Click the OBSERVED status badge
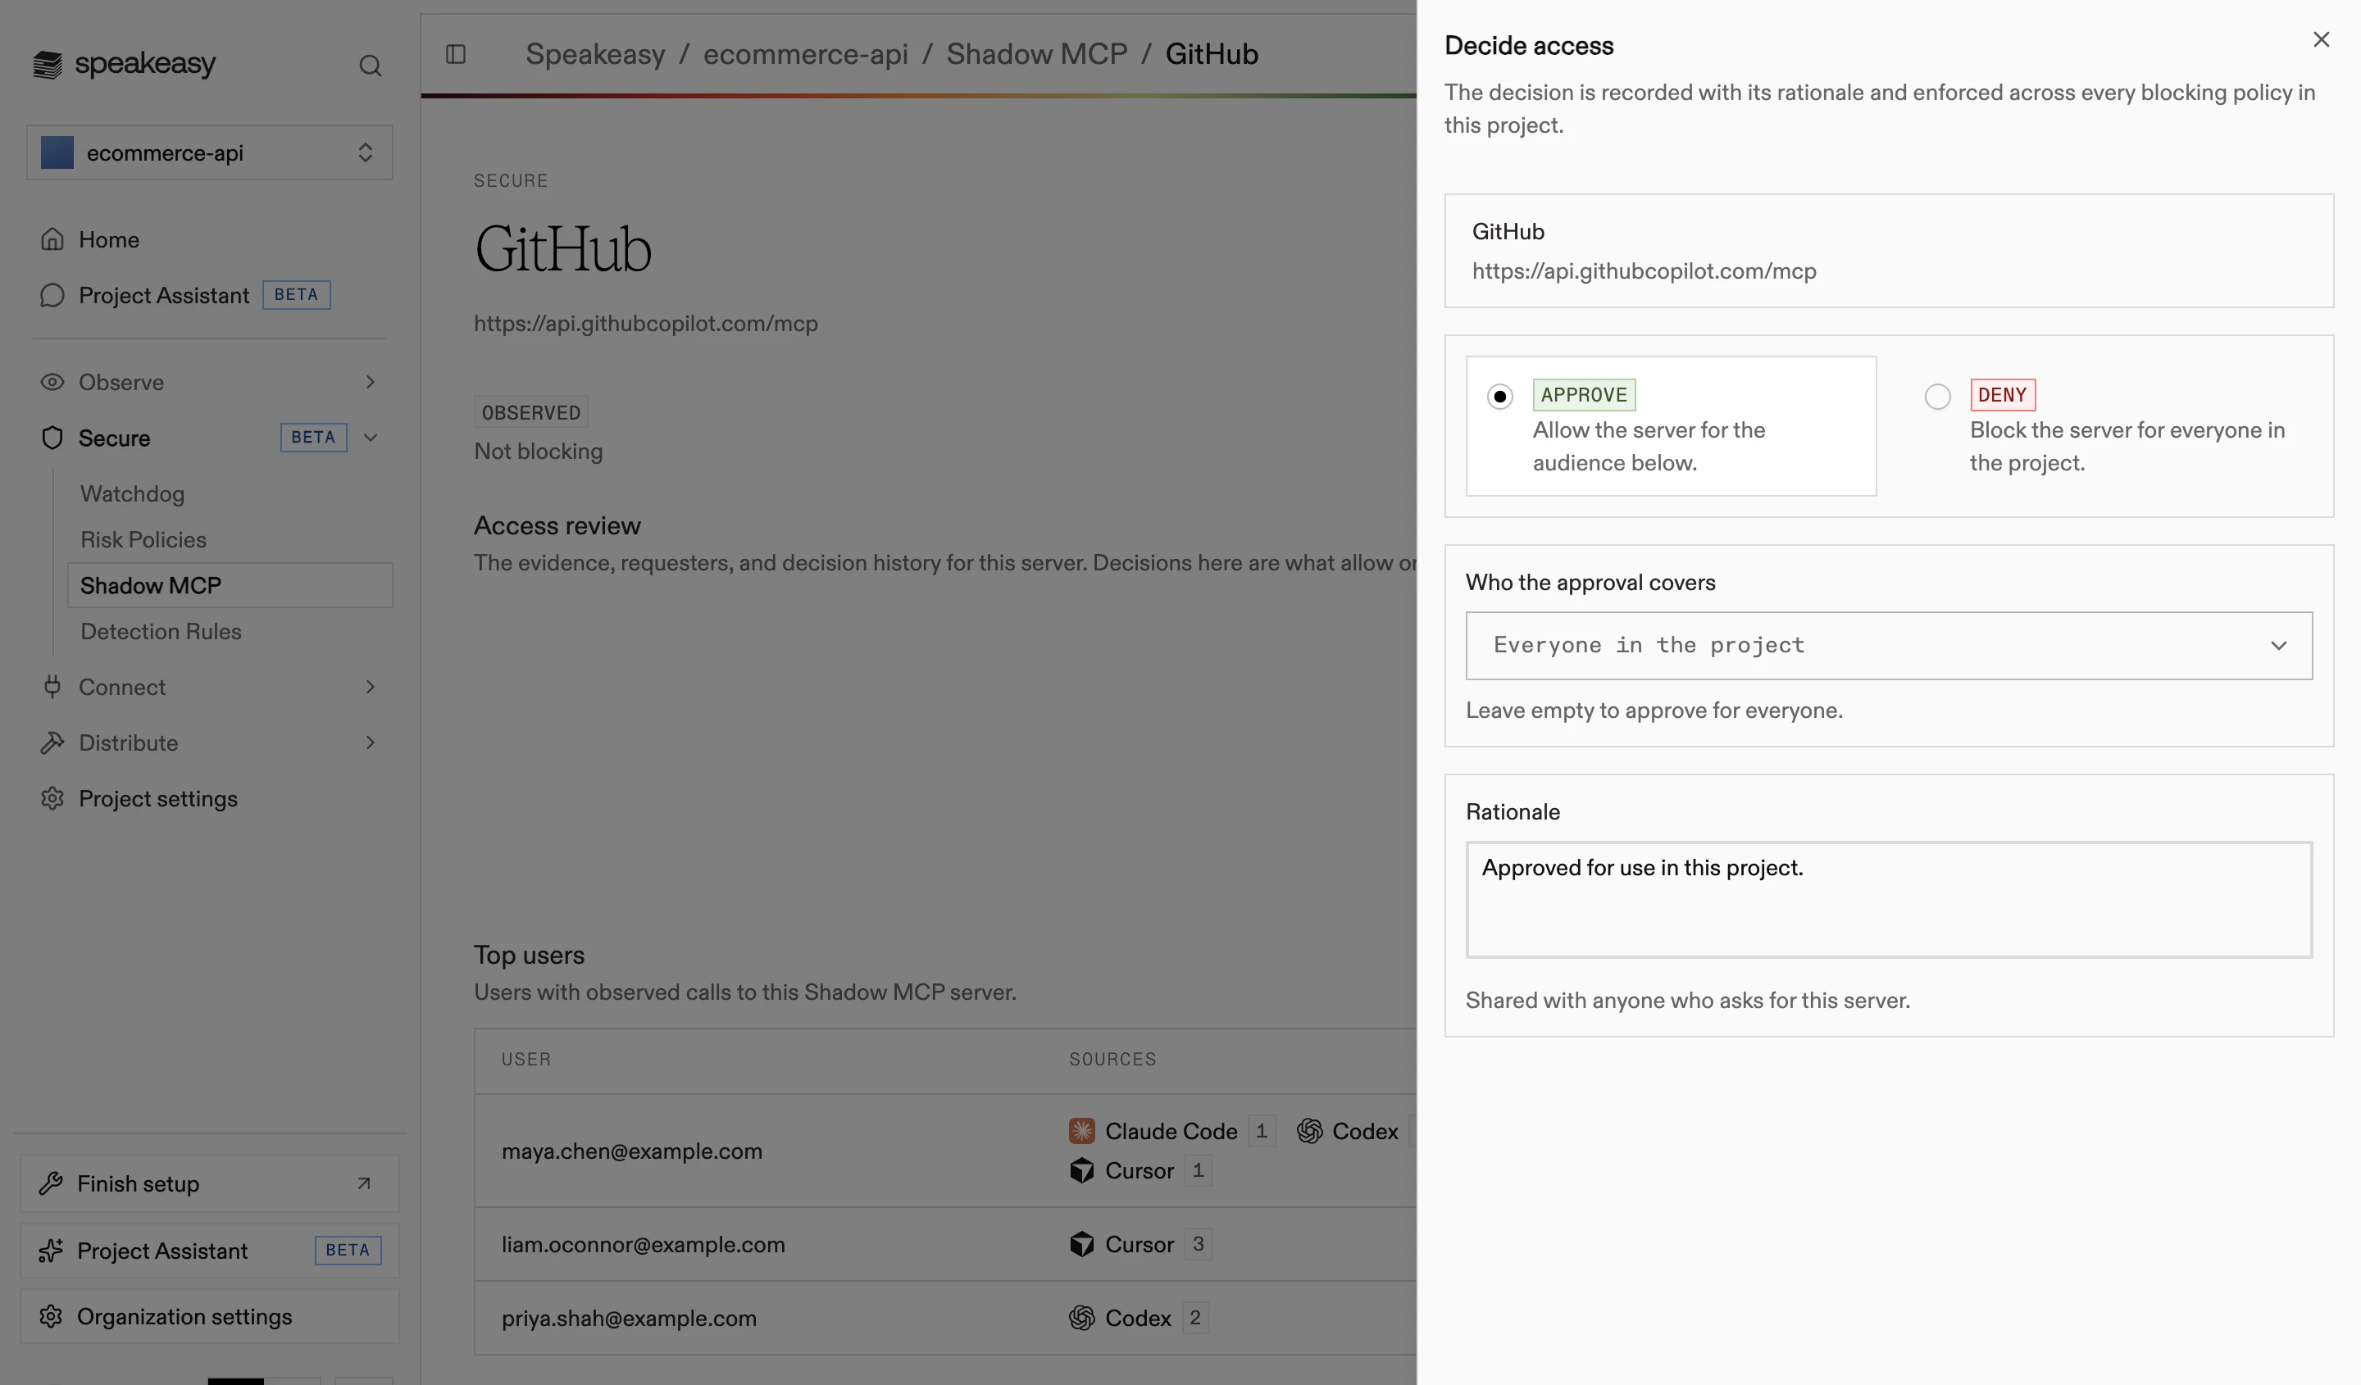 [x=531, y=412]
